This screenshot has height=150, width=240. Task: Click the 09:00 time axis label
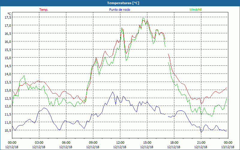pos(93,143)
